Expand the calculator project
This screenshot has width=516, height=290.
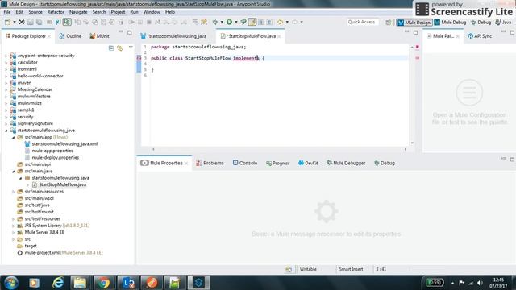6,63
